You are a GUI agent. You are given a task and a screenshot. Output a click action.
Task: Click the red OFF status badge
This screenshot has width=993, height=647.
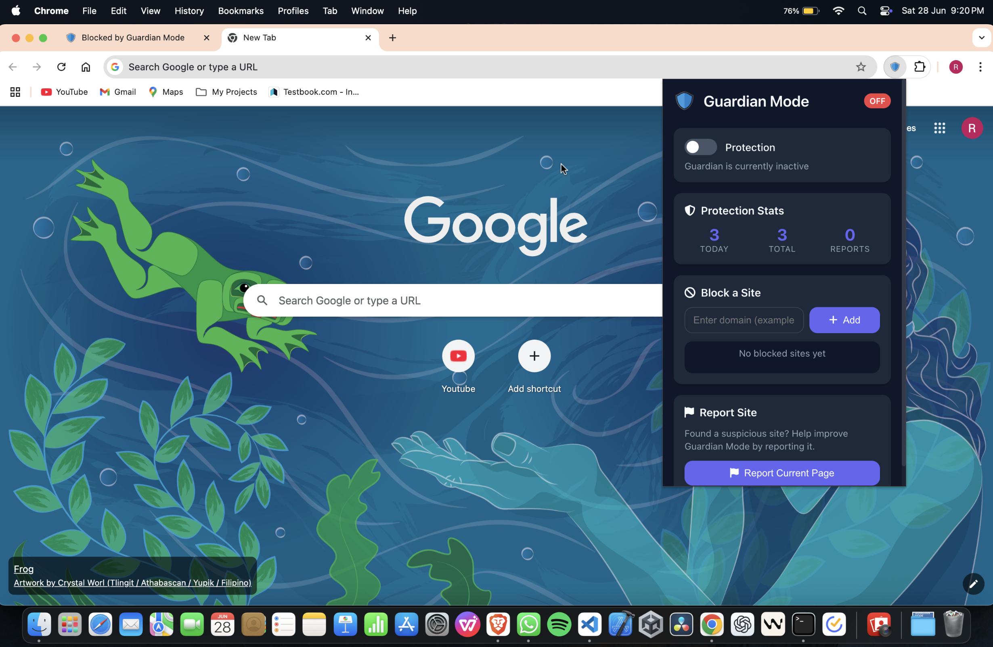pyautogui.click(x=877, y=101)
